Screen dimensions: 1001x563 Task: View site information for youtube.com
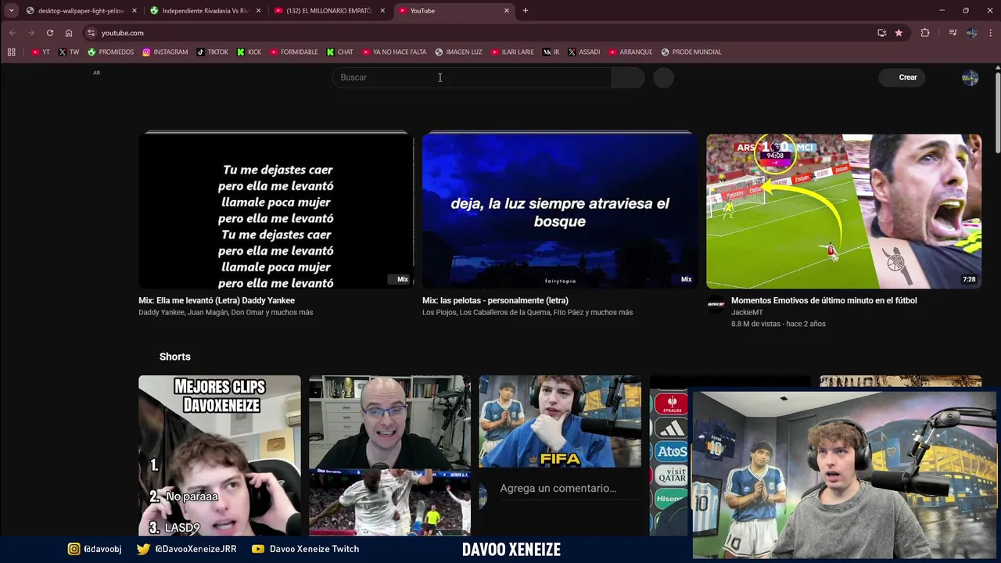tap(91, 33)
